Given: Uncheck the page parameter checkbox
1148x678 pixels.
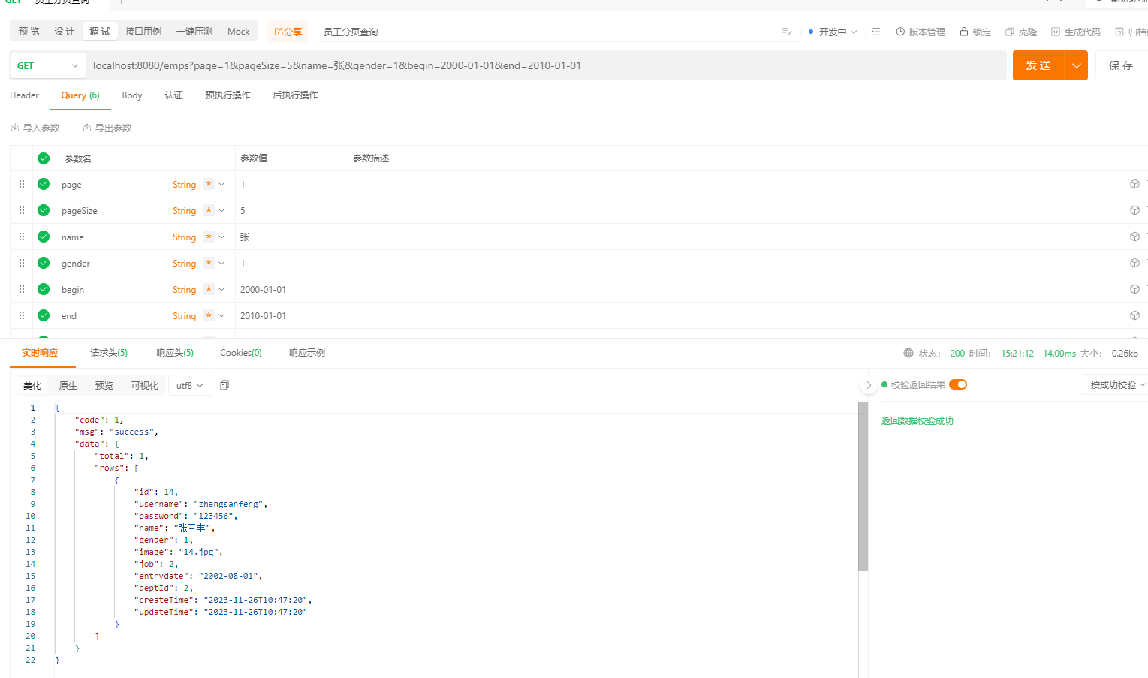Looking at the screenshot, I should pyautogui.click(x=43, y=184).
